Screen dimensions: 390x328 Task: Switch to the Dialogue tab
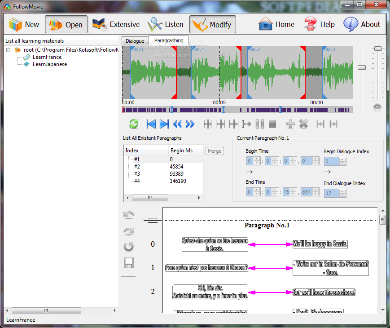pos(135,41)
